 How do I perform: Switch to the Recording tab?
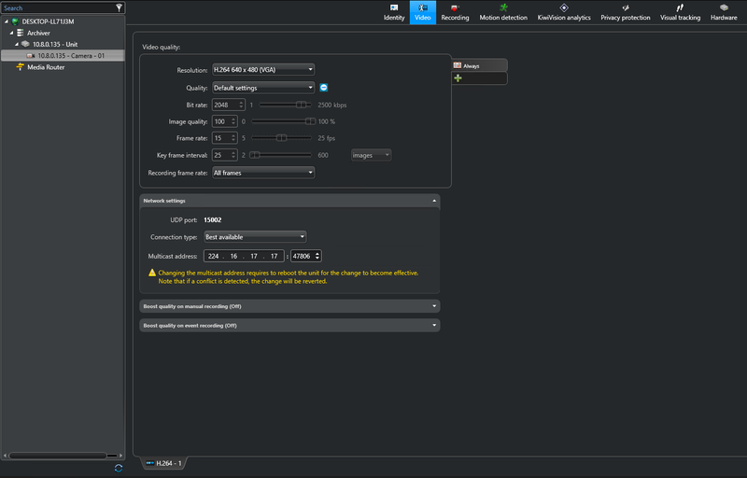coord(455,12)
